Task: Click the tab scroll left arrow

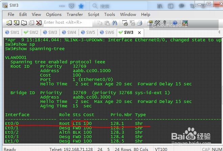Action: [219, 32]
